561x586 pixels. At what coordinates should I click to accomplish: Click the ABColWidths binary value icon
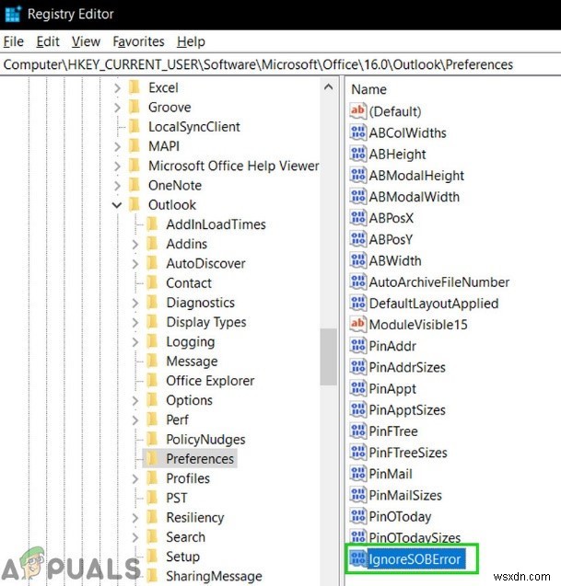click(x=358, y=132)
